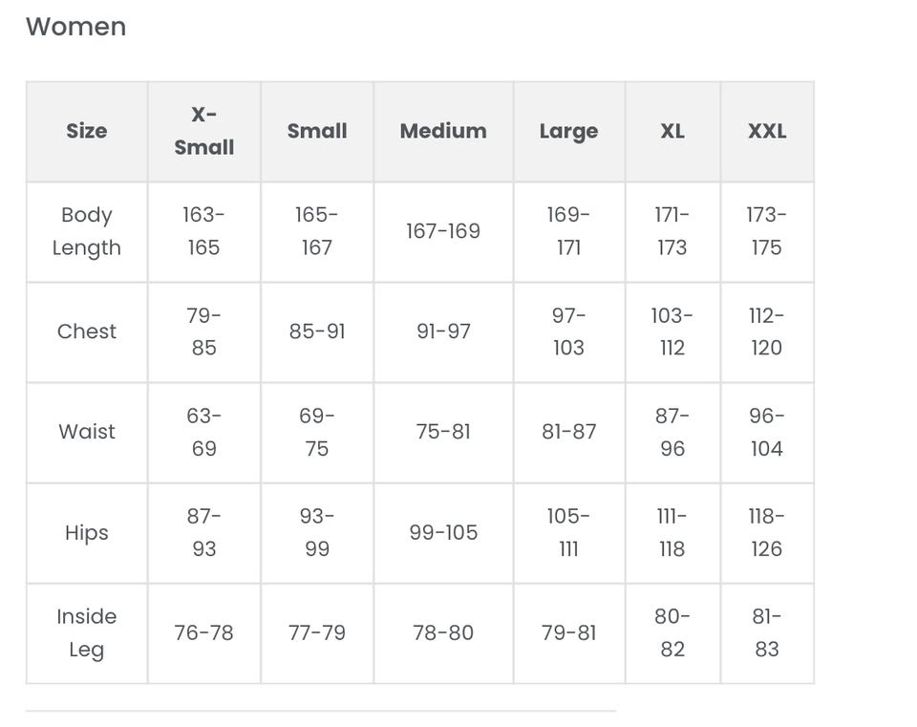Click the X-Small column header

click(203, 131)
